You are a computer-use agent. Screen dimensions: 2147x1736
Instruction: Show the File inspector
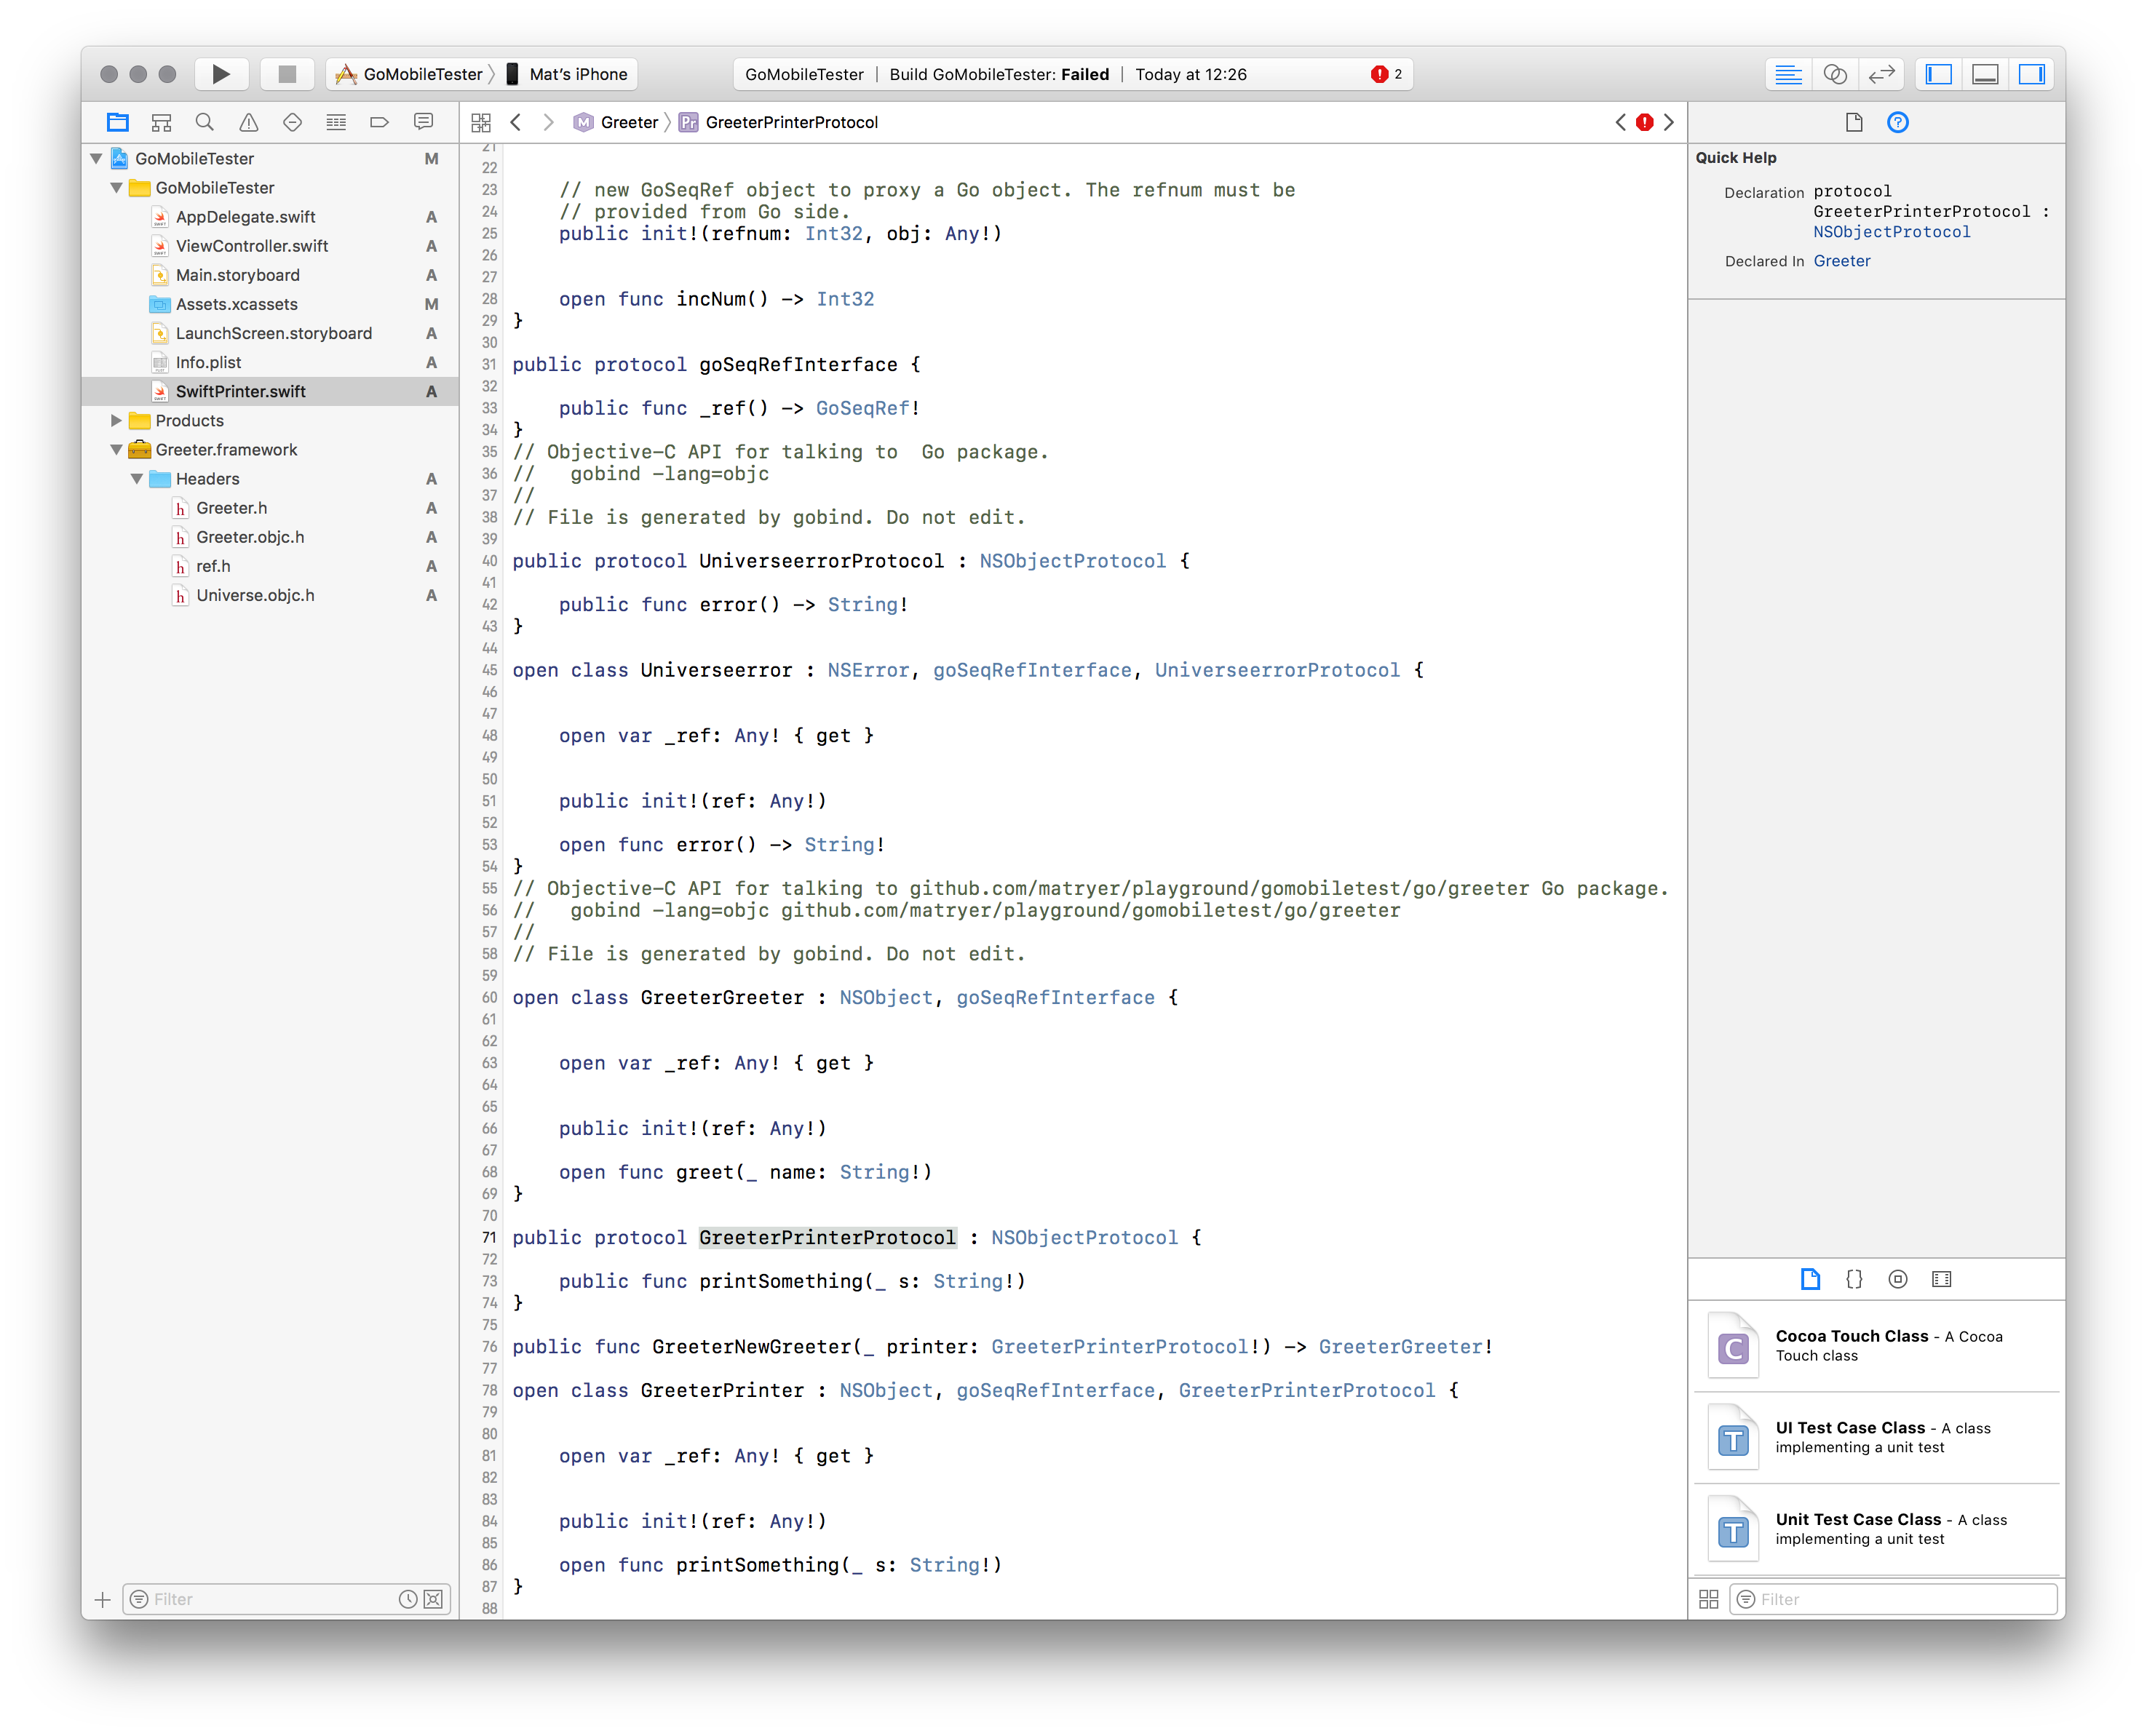coord(1854,122)
